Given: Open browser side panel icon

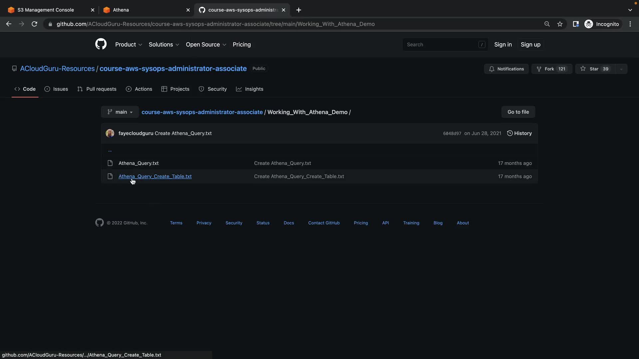Looking at the screenshot, I should coord(575,24).
